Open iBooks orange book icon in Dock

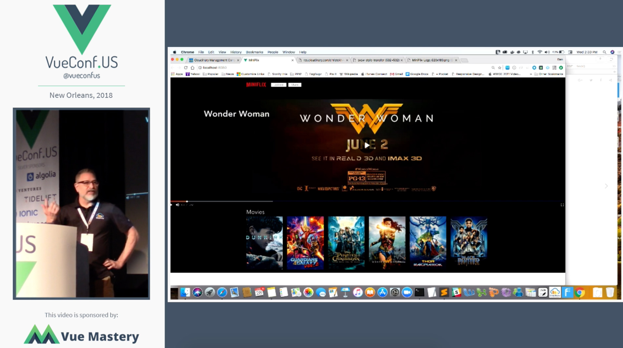[x=370, y=292]
